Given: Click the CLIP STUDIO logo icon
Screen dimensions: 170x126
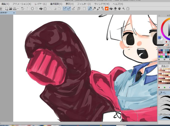Looking at the screenshot, I should [x=1, y=8].
